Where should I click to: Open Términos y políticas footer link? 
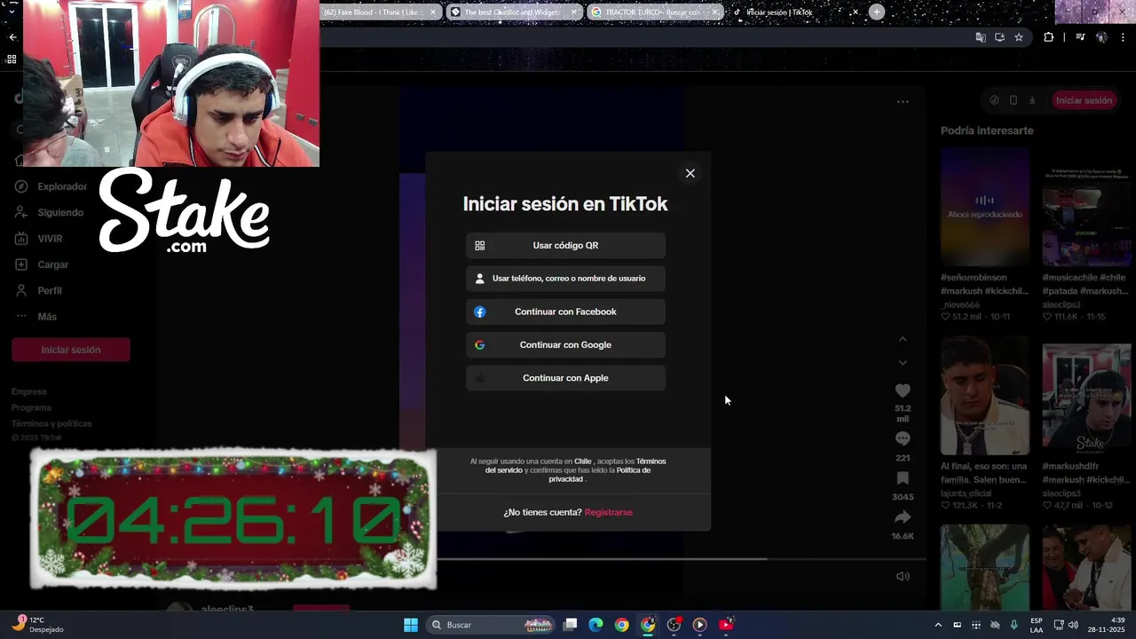[51, 423]
